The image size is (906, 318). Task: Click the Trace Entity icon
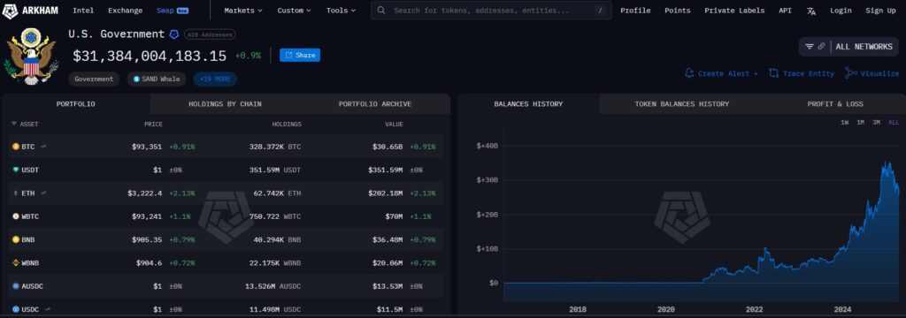(x=773, y=73)
